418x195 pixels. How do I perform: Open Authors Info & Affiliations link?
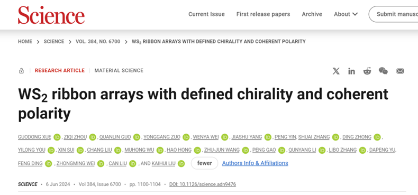(255, 163)
